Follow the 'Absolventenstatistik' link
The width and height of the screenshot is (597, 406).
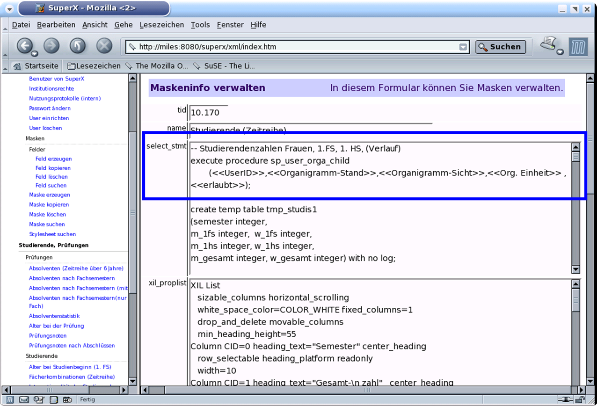pos(54,316)
